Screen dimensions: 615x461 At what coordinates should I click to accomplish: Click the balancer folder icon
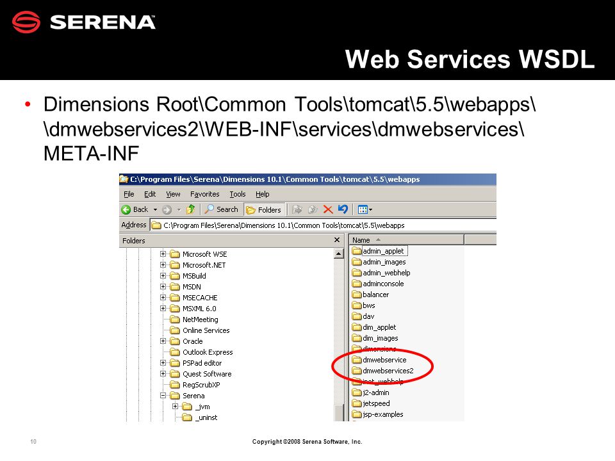(x=357, y=295)
